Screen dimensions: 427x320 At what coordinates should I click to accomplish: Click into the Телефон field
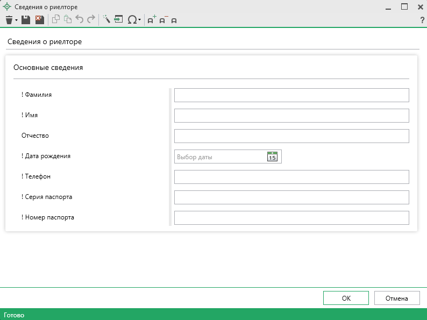(x=291, y=177)
